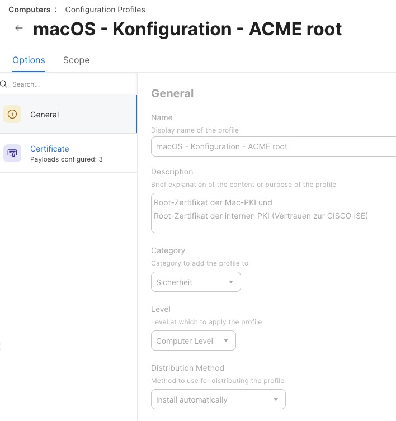Select the Options tab

pos(29,60)
